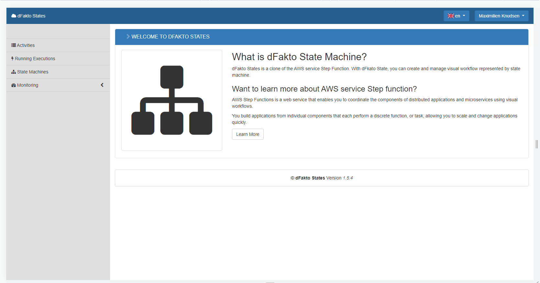Open the Activities menu item
Screen dimensions: 540x283
click(x=58, y=45)
